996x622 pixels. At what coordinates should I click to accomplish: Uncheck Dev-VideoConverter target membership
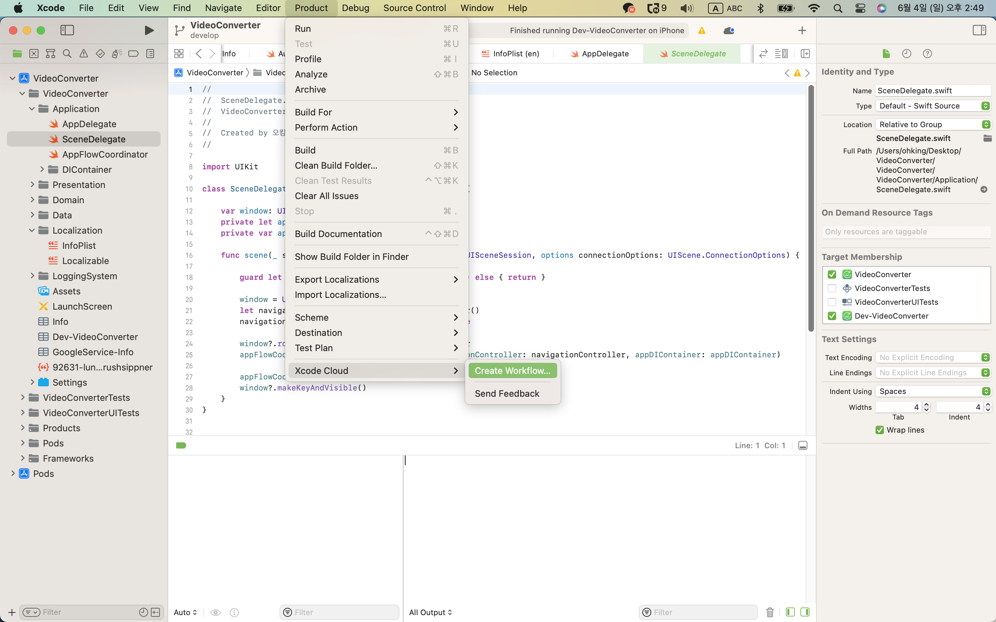point(832,316)
